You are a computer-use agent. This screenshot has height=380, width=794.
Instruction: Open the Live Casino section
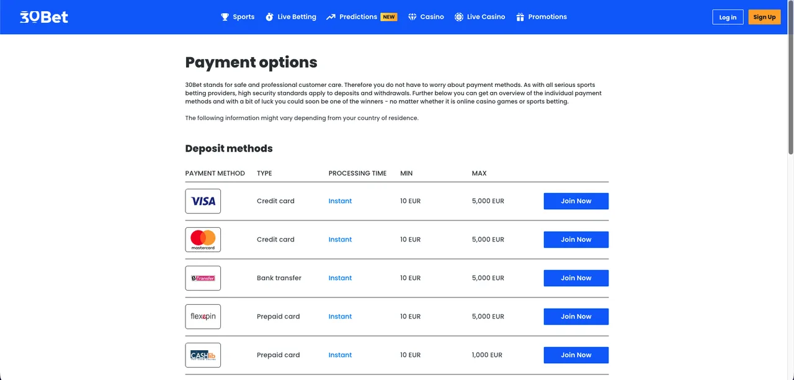(x=480, y=17)
